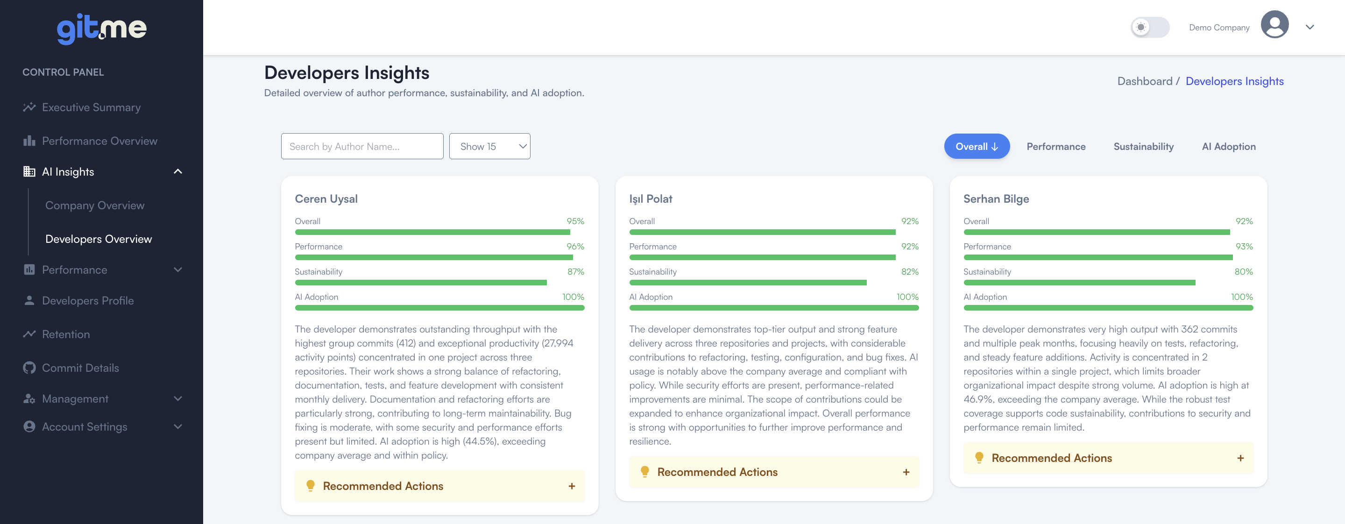Open AI Insights via its sidebar icon

coord(30,171)
